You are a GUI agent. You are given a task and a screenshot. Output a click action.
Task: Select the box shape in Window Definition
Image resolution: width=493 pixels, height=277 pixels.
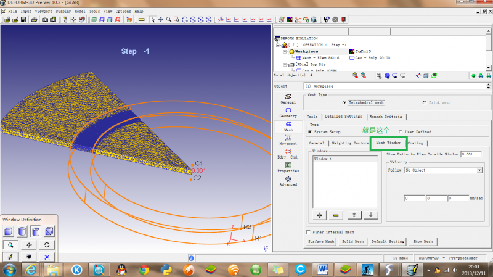9,231
